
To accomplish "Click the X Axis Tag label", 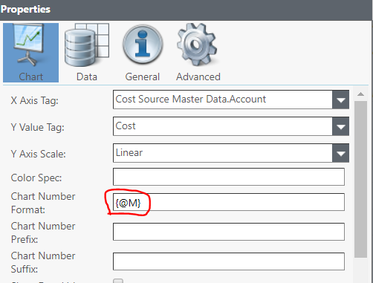I will [x=34, y=101].
